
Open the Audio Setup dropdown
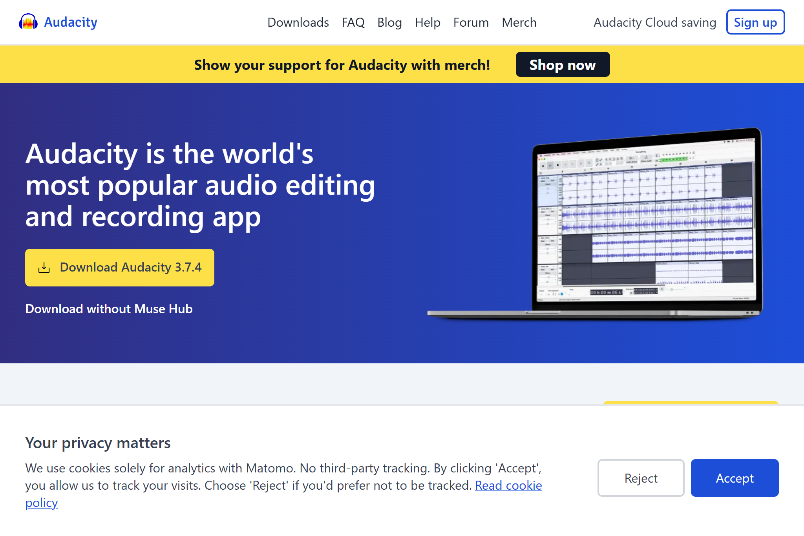[x=631, y=159]
